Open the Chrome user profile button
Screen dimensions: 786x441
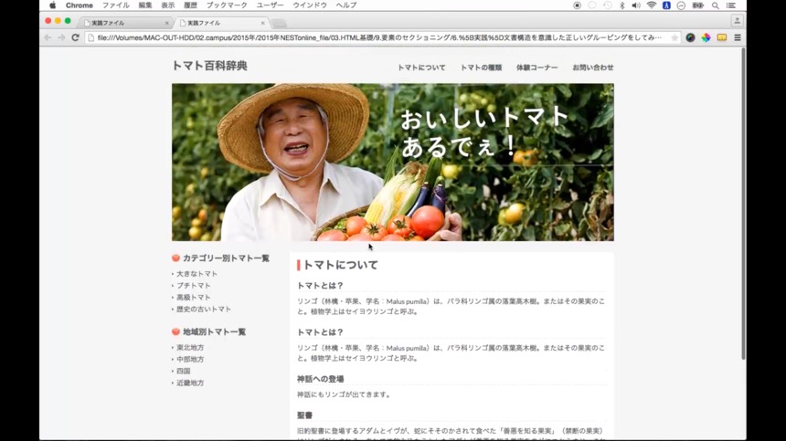pos(737,21)
